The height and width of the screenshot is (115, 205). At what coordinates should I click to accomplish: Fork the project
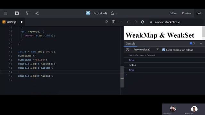tap(27, 13)
